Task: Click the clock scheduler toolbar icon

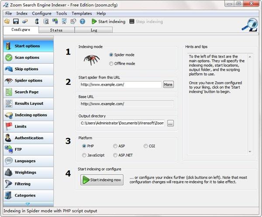Action: (73, 21)
